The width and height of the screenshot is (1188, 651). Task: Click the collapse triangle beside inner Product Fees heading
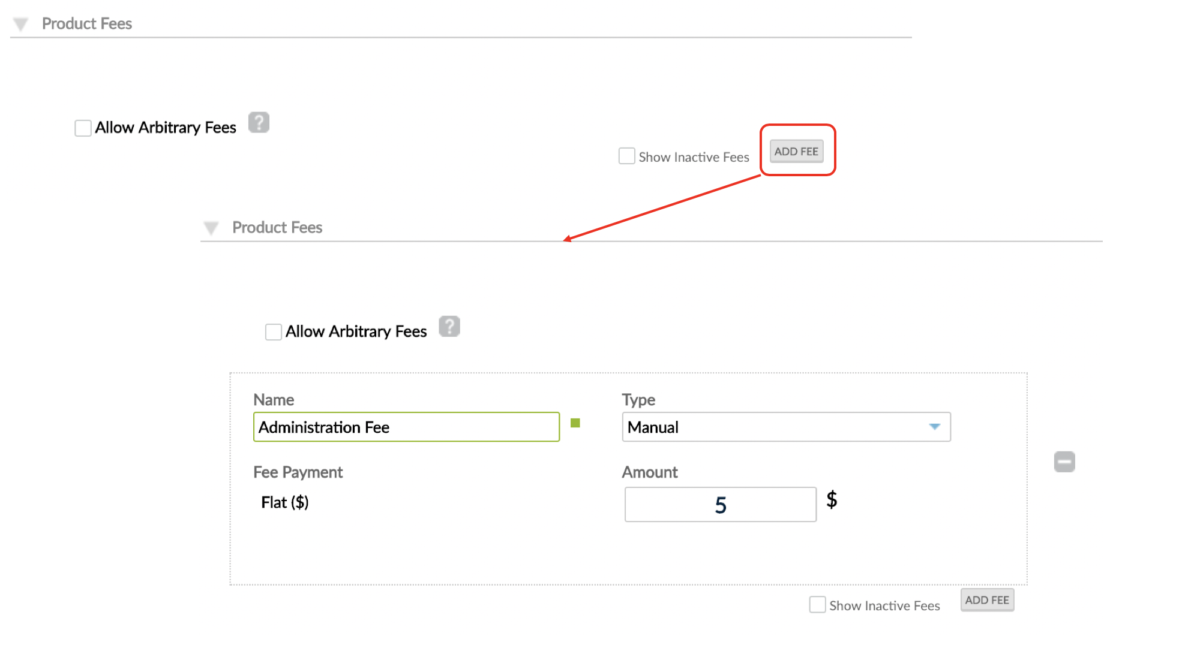[x=211, y=227]
